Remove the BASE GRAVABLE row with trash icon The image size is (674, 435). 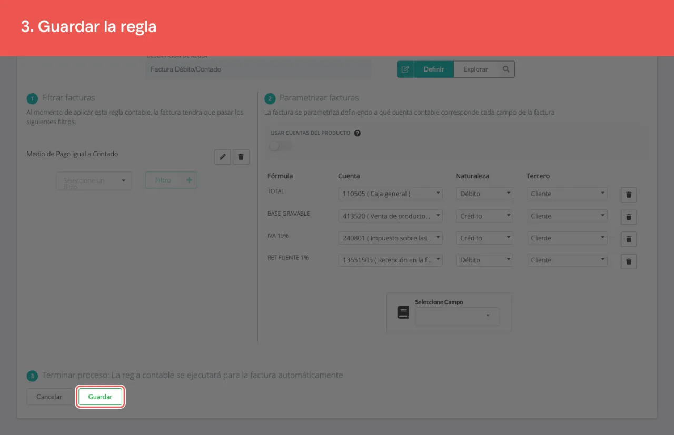click(x=629, y=217)
